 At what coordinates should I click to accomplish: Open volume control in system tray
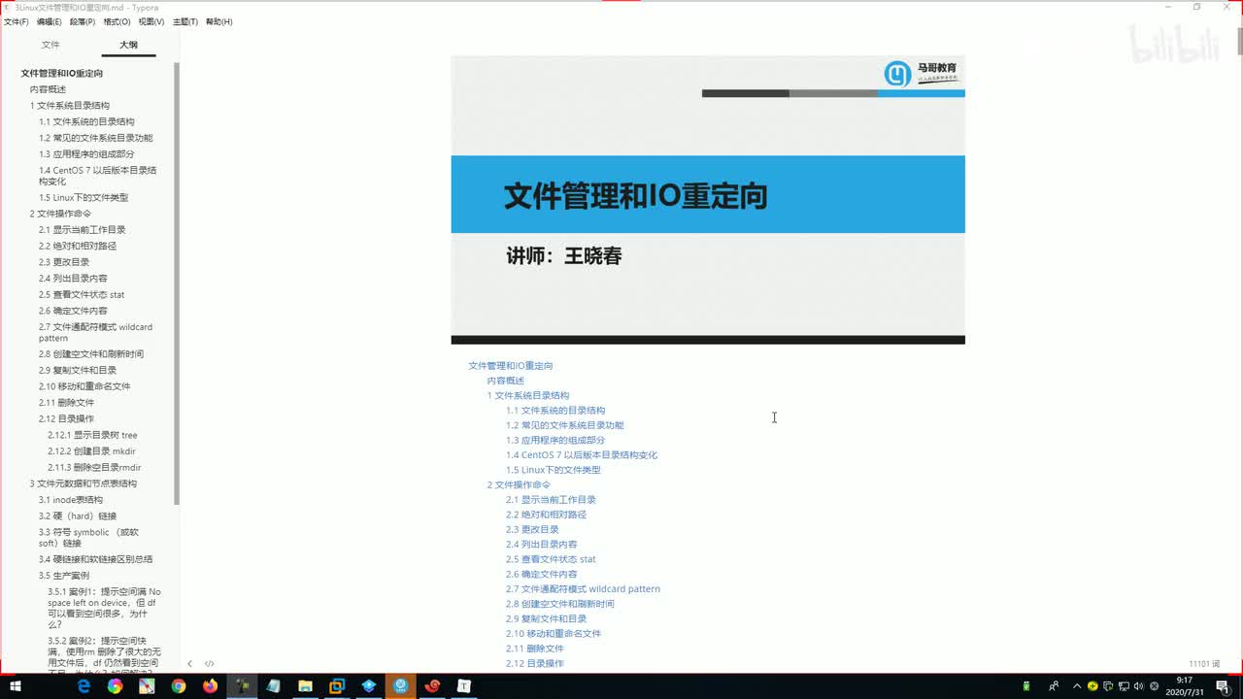[x=1138, y=686]
